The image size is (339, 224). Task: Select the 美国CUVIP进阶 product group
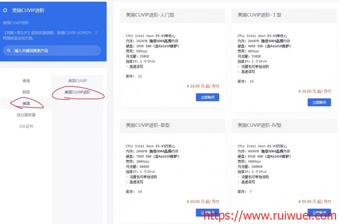tap(77, 92)
